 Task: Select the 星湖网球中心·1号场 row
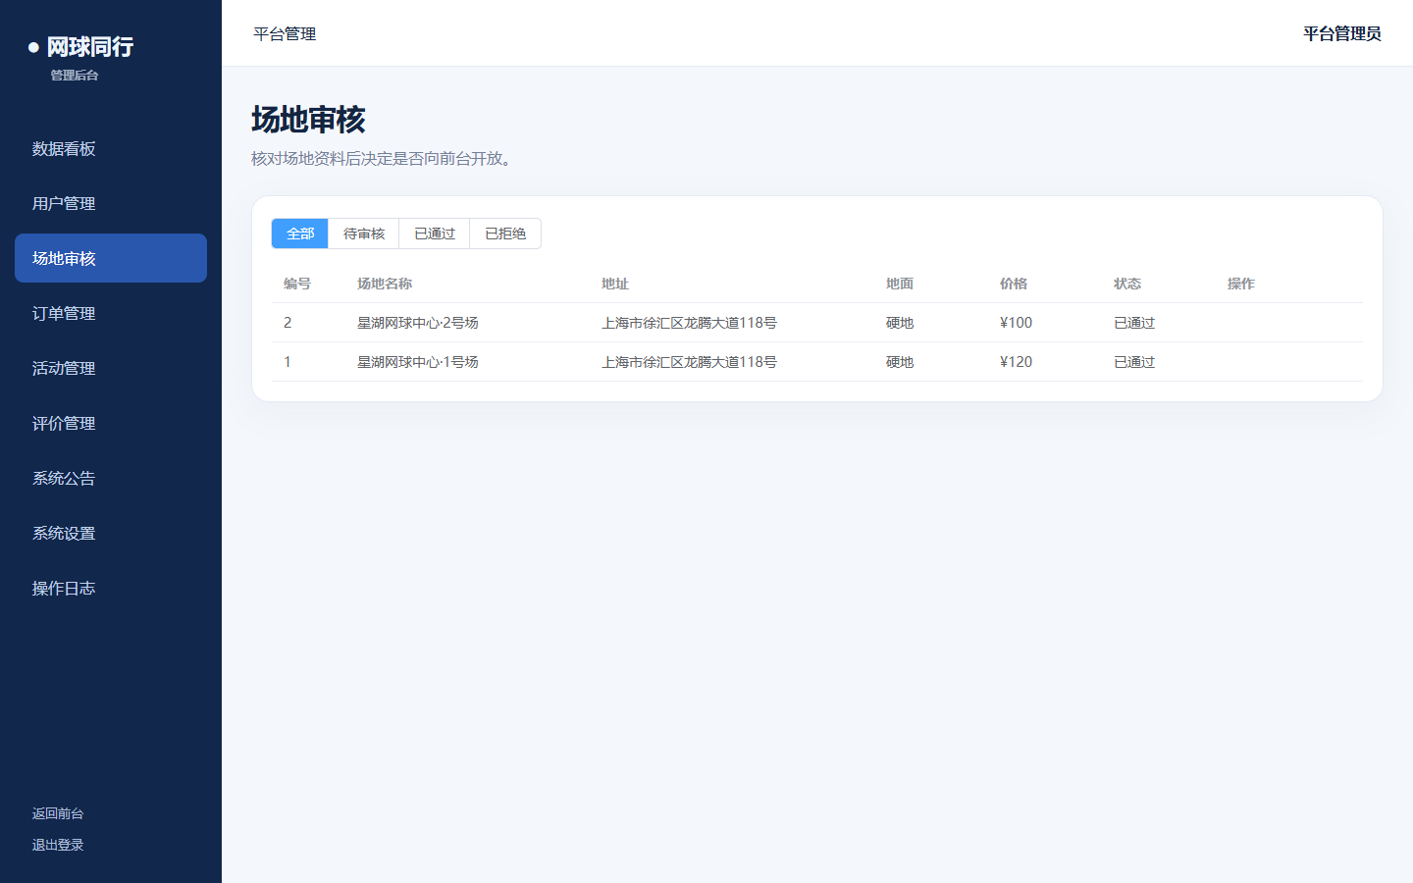816,362
